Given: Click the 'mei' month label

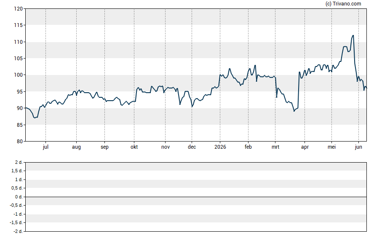Looking at the screenshot, I should point(331,147).
